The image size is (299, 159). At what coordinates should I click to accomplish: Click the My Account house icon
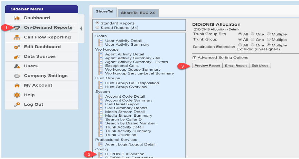(17, 86)
